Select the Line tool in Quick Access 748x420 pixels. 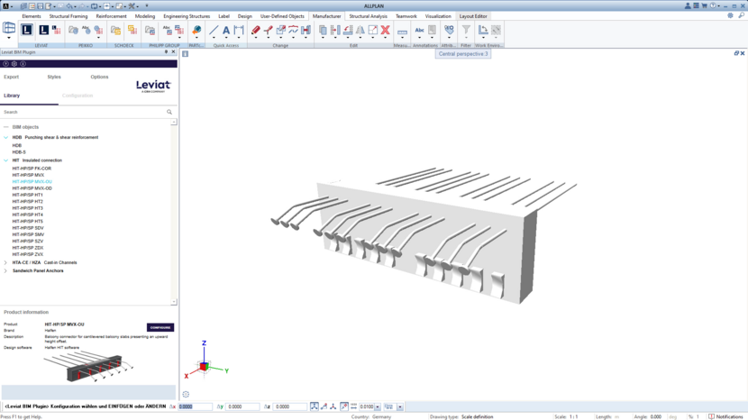(214, 31)
